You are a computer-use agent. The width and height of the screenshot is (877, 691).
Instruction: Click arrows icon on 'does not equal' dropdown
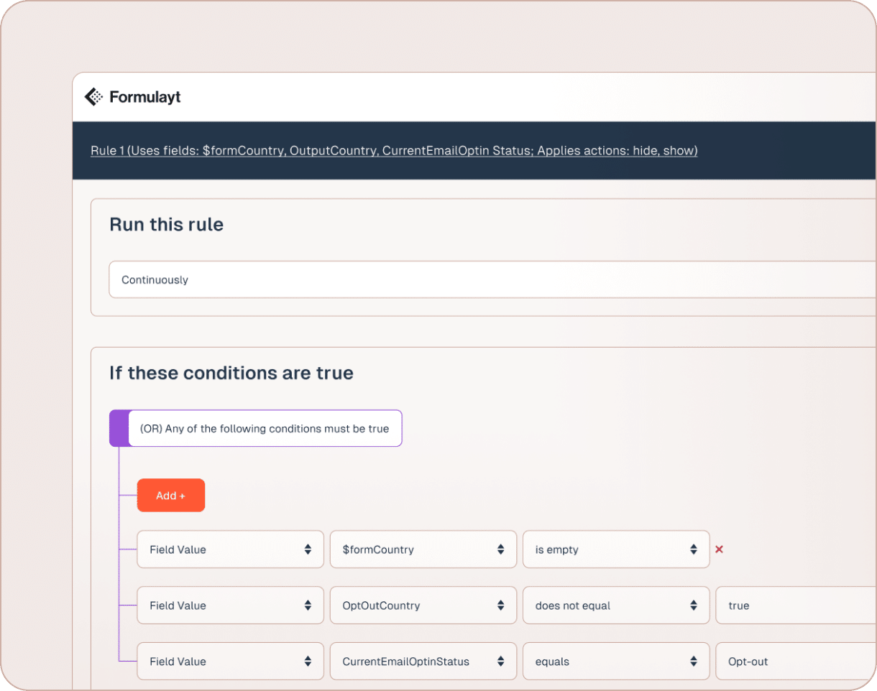click(693, 606)
